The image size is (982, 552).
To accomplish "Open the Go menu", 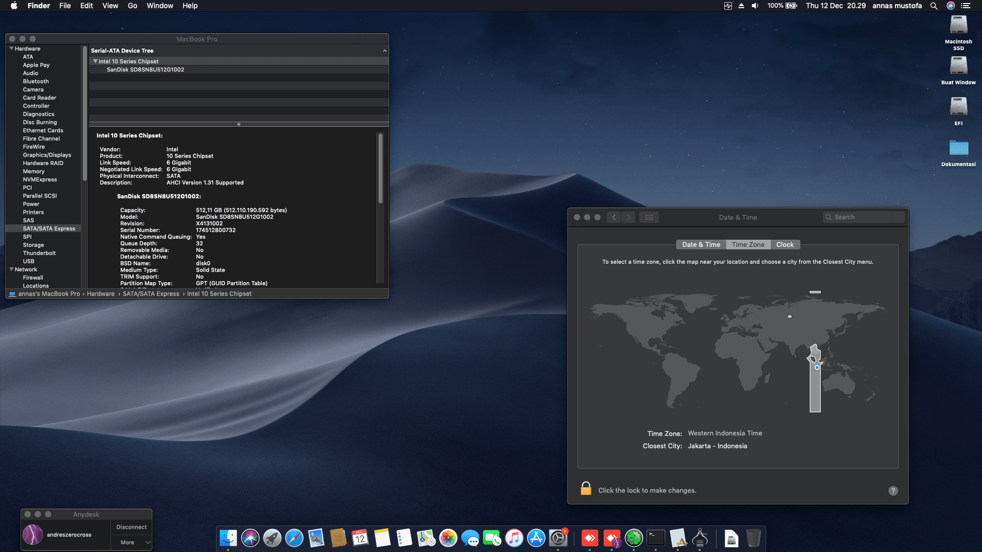I will [132, 6].
